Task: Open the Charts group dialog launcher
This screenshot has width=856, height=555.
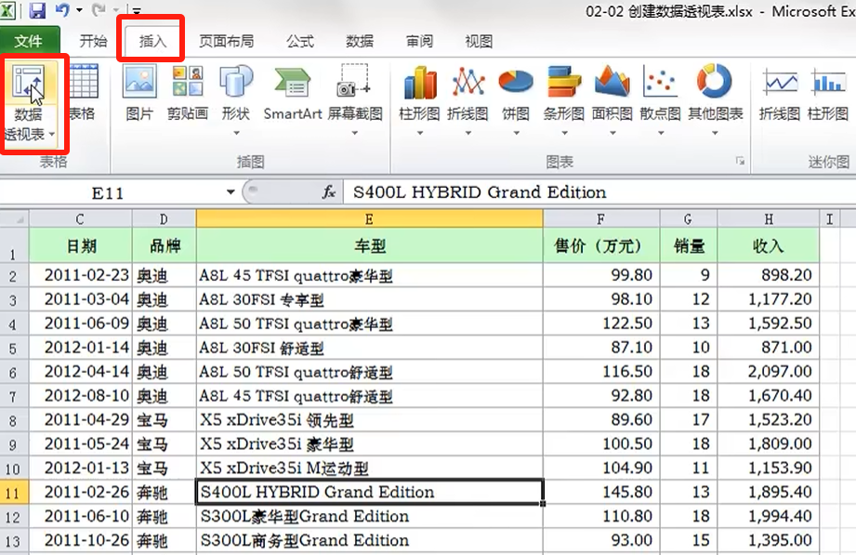Action: pyautogui.click(x=740, y=161)
